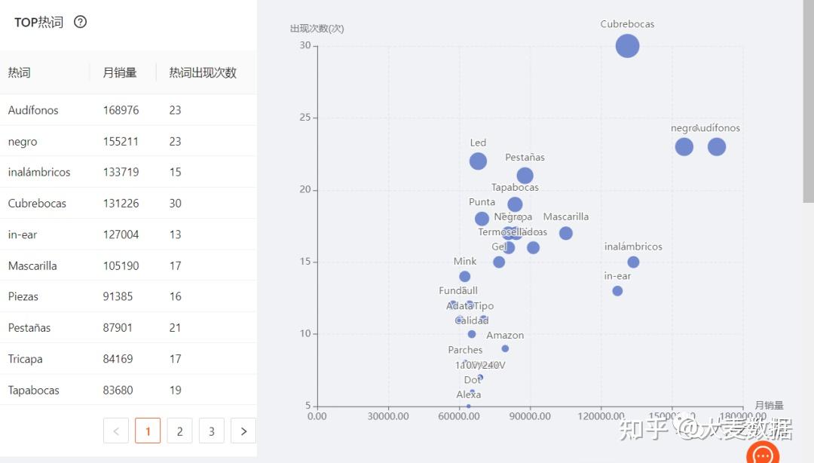Image resolution: width=814 pixels, height=463 pixels.
Task: Click the 热词 column header
Action: pos(20,72)
